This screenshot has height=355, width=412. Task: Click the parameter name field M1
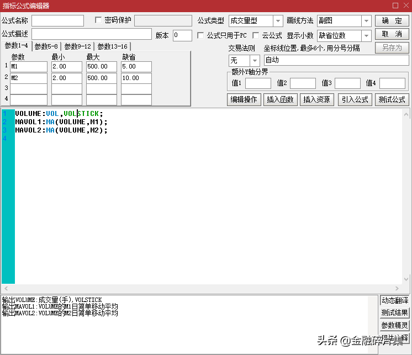coord(29,67)
